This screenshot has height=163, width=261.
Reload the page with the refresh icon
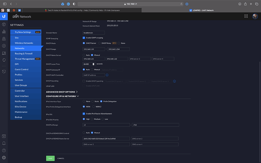point(182,4)
